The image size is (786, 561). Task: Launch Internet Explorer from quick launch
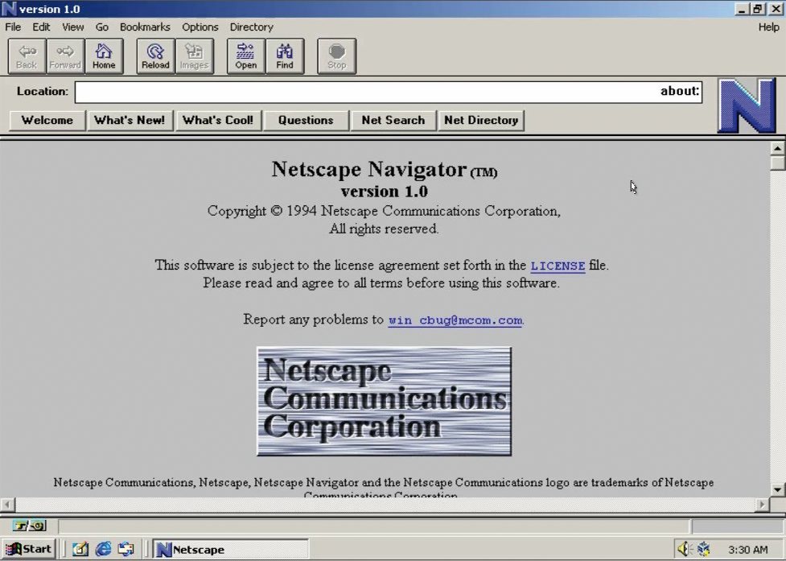[x=103, y=550]
